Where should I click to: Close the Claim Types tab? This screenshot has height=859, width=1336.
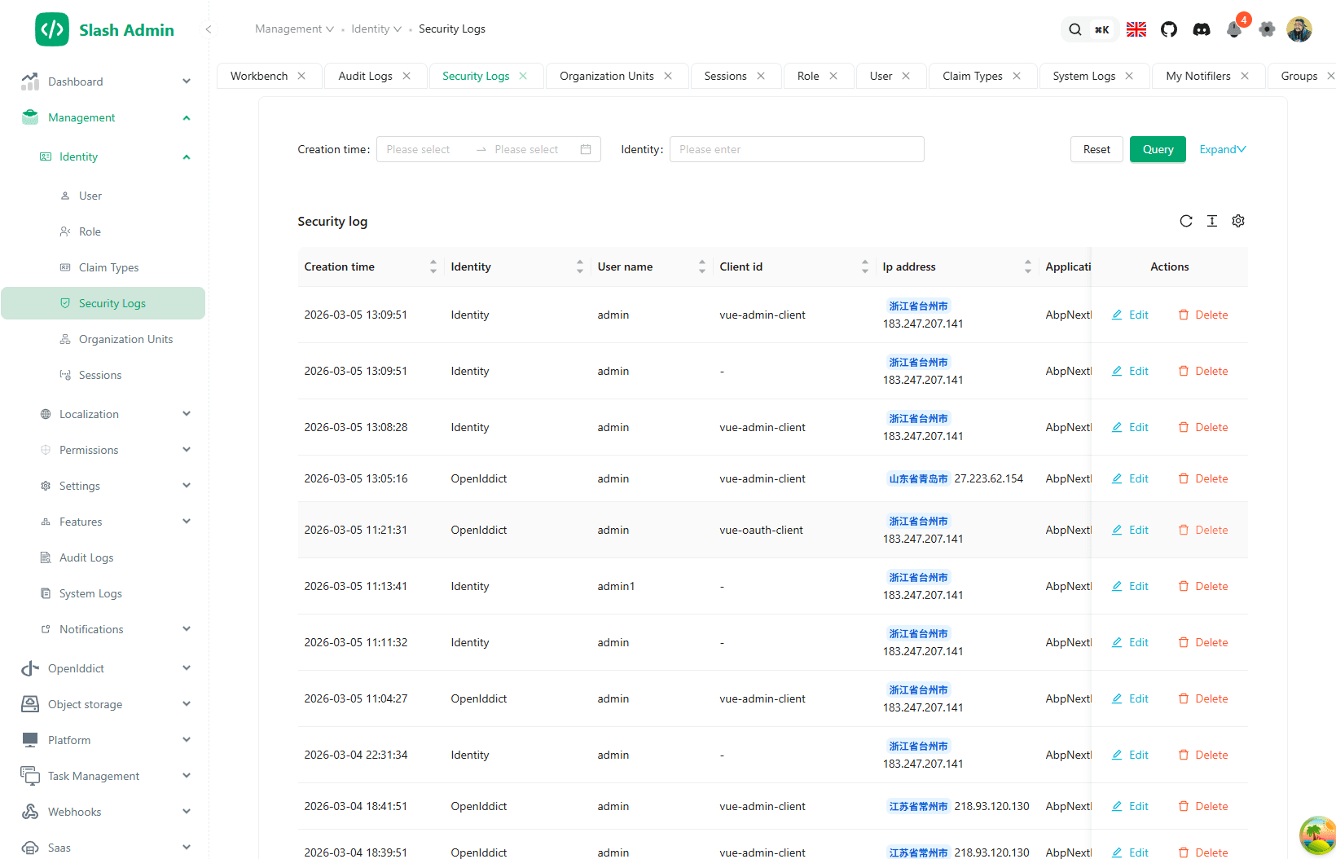pos(1017,76)
